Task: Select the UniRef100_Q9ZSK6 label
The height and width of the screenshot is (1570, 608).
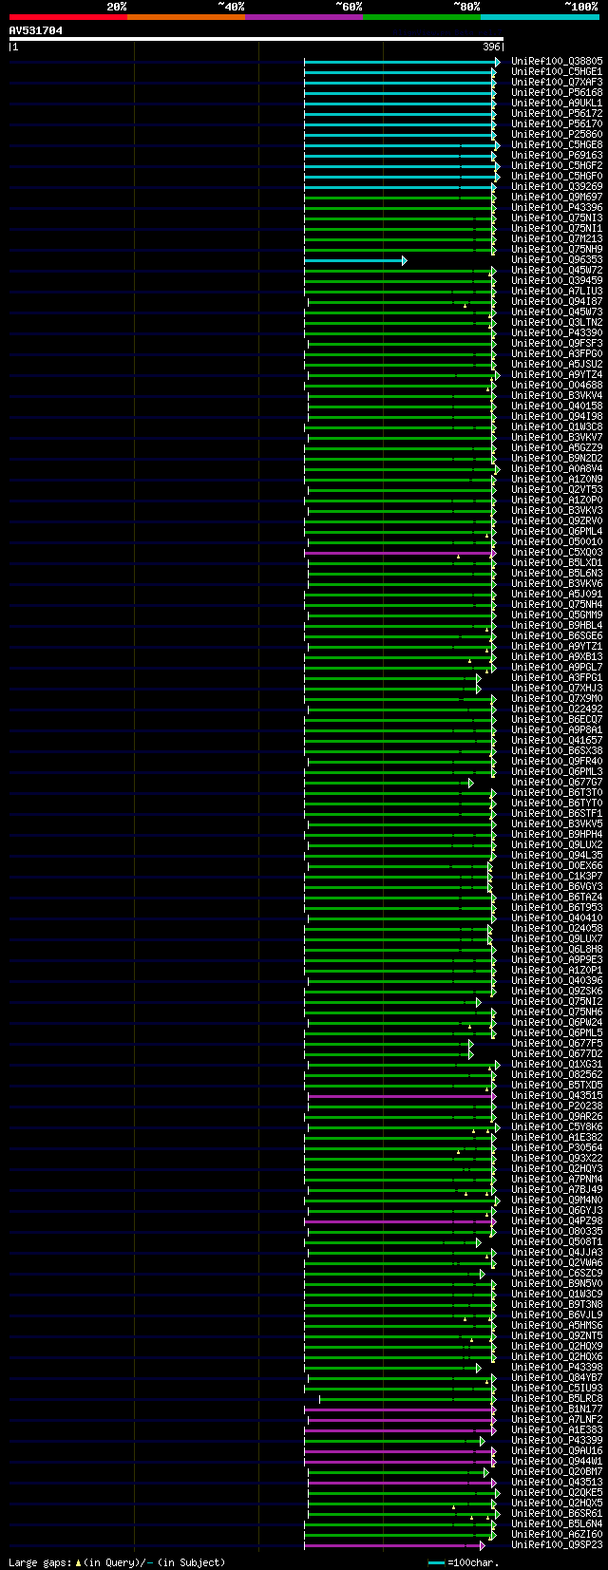Action: point(557,991)
